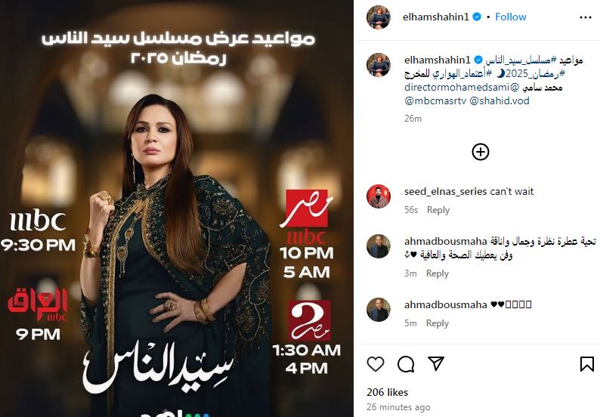Screen dimensions: 600x417
Task: Open @mbcmasrtv mention link
Action: [x=435, y=101]
